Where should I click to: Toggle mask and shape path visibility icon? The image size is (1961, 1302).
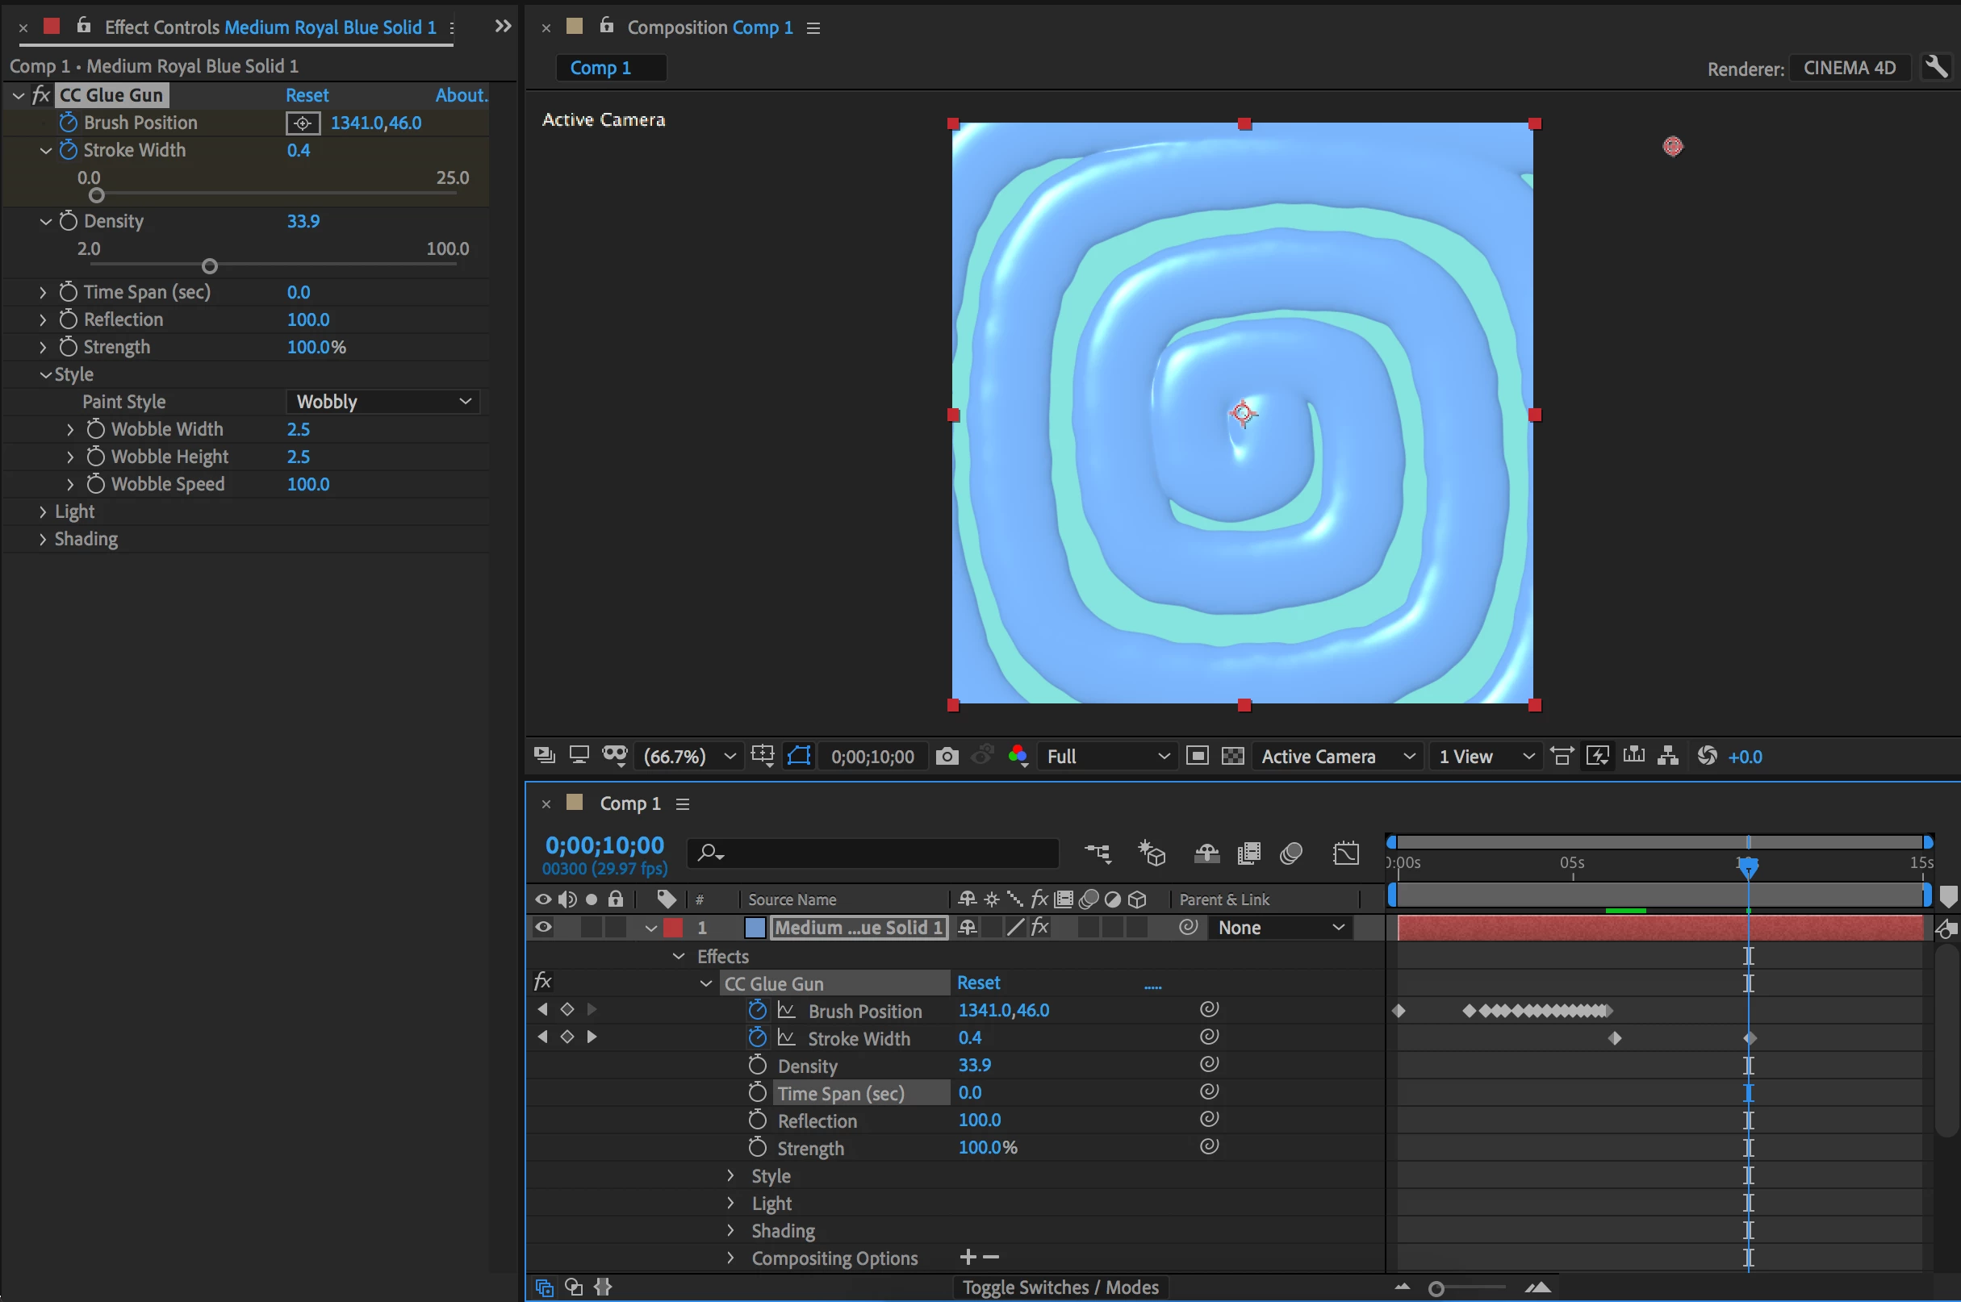point(798,757)
